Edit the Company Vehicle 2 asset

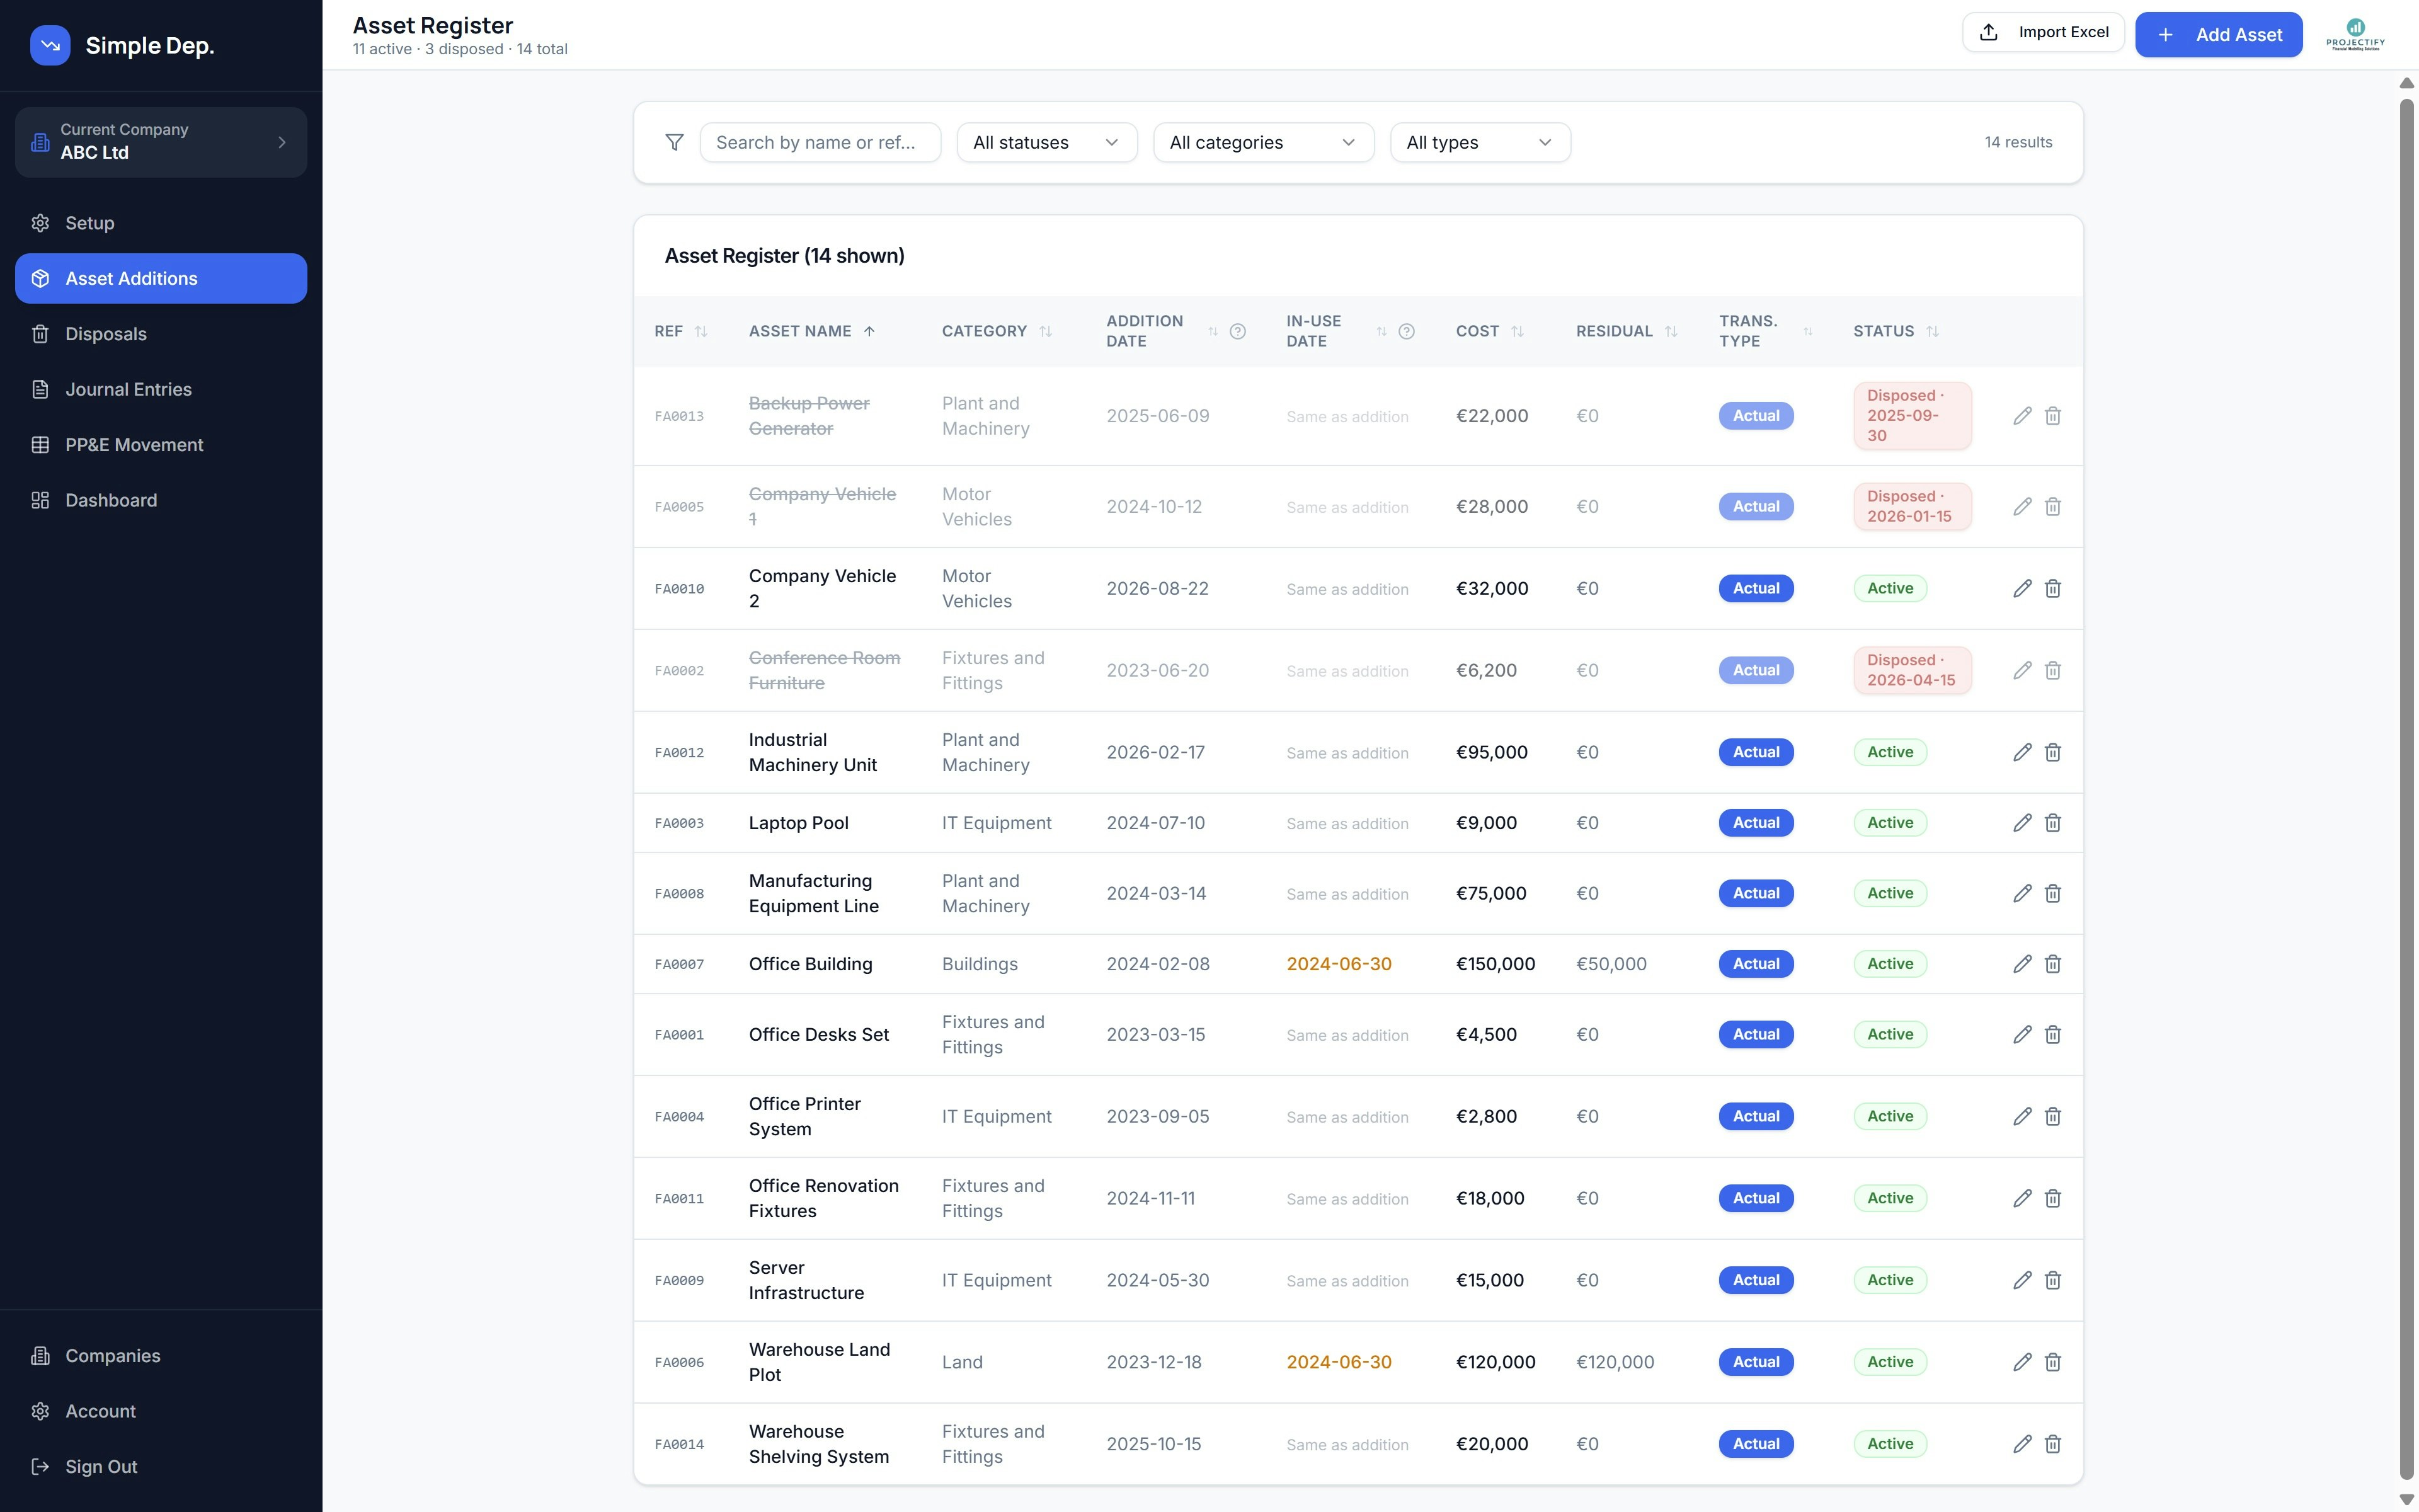2022,588
